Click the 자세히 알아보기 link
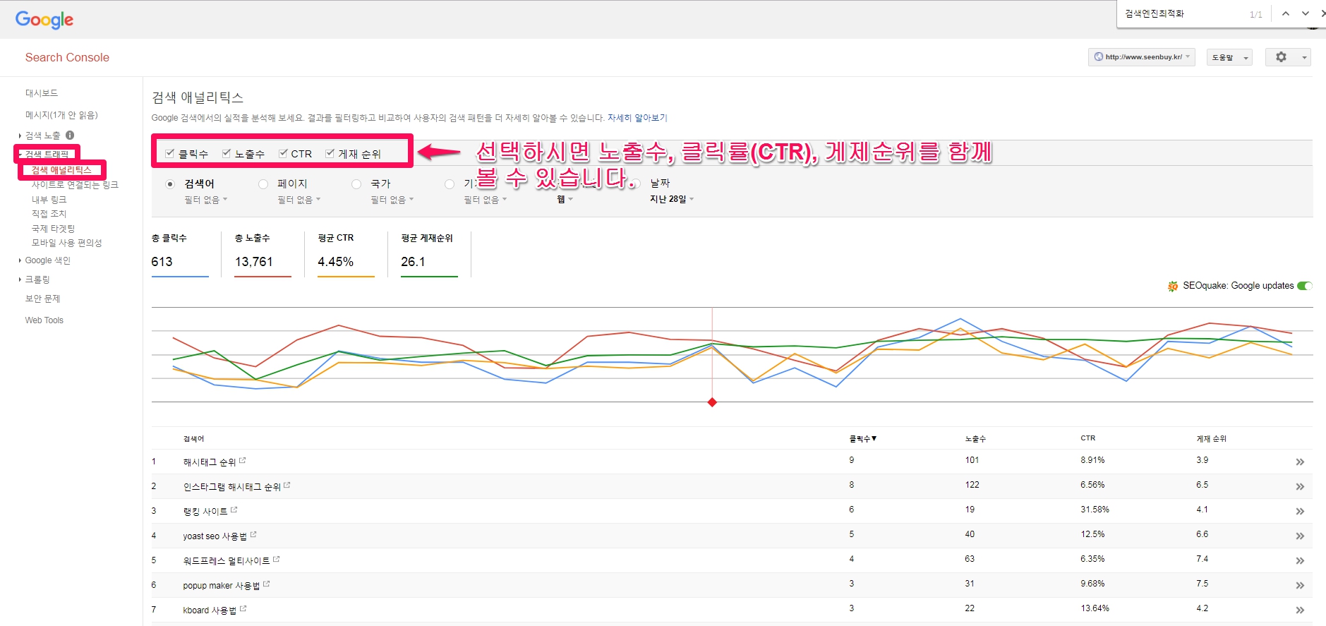 coord(637,118)
